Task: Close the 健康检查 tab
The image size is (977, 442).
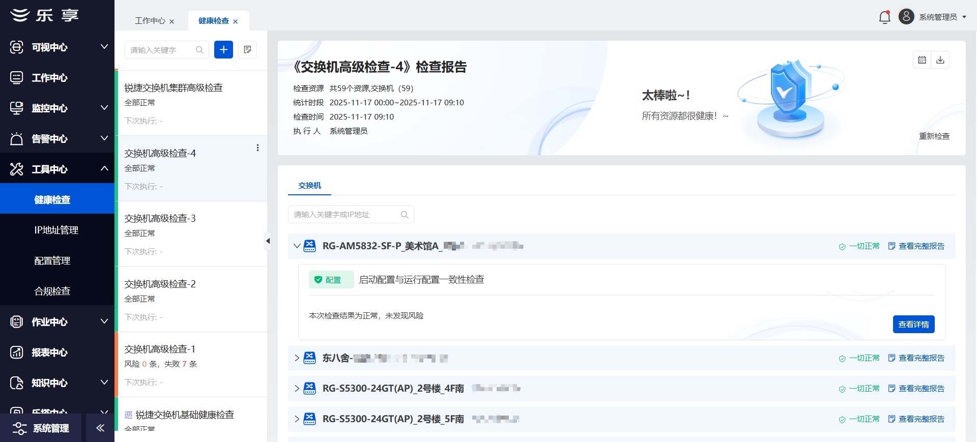Action: click(x=235, y=21)
